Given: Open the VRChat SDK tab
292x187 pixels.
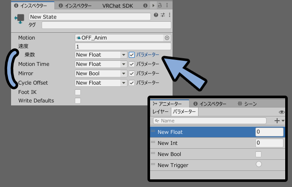Looking at the screenshot, I should click(x=117, y=6).
